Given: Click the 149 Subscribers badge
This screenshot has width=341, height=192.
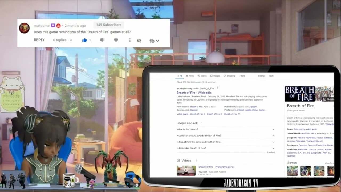Looking at the screenshot, I should tap(108, 25).
